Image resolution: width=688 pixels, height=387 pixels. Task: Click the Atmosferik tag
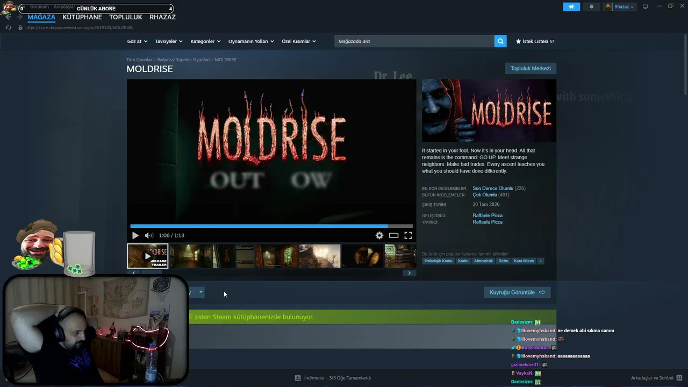tap(483, 261)
